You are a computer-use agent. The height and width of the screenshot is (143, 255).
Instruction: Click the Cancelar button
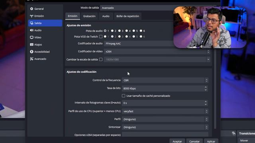coord(194,141)
